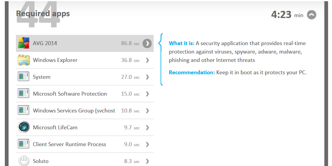Click the Required apps heading

coord(43,14)
